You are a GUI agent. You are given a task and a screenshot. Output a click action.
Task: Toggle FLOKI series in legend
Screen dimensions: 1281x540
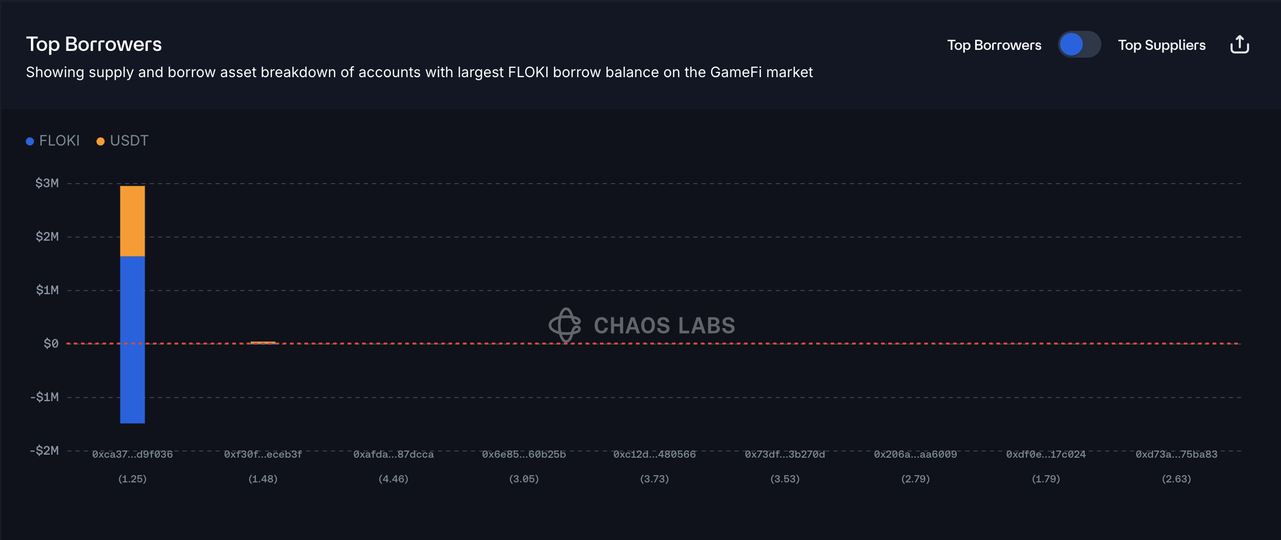[59, 141]
